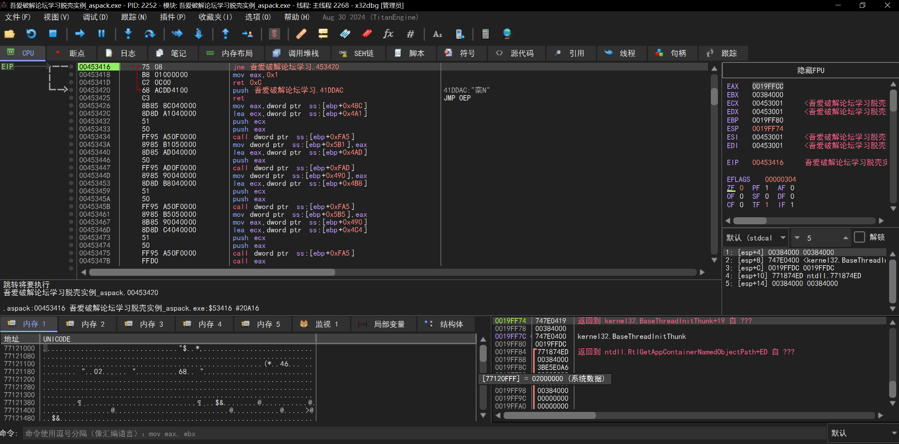Toggle the ZF flag value
Image resolution: width=899 pixels, height=444 pixels.
[x=741, y=188]
